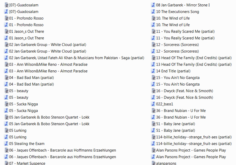Select gray-icon file 15 - You Ain't No Gangsta
The height and width of the screenshot is (165, 236).
(x=175, y=78)
